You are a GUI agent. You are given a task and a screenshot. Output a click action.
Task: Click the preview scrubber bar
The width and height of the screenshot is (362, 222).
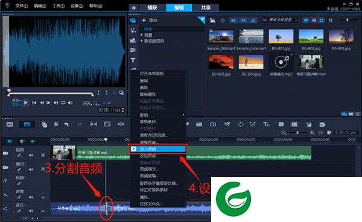pos(51,93)
